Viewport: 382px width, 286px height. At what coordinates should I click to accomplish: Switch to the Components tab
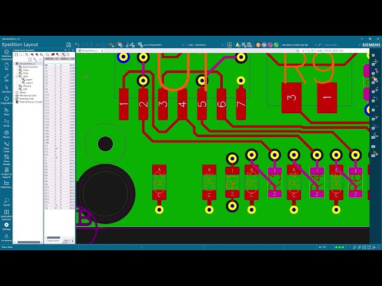point(53,241)
